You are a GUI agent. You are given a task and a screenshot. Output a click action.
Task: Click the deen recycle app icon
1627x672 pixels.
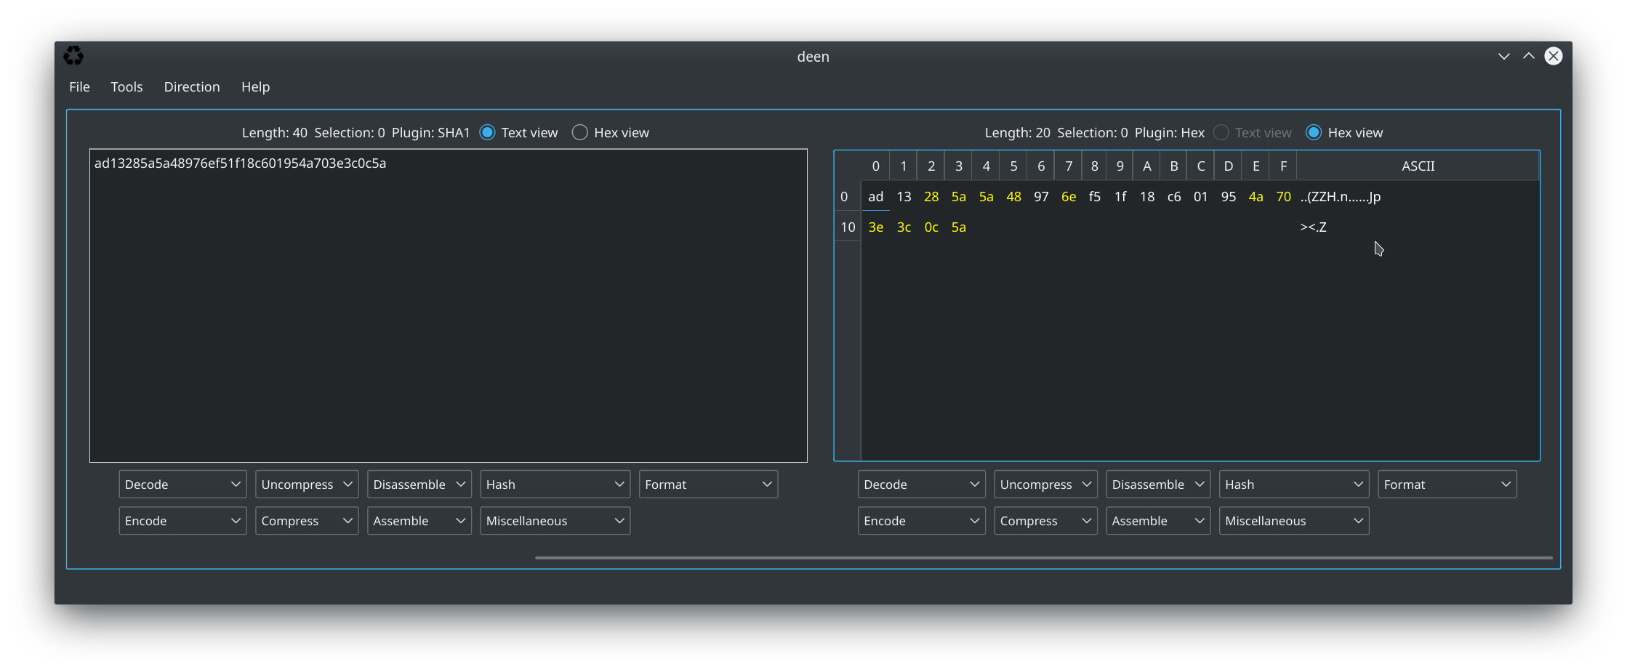[73, 56]
